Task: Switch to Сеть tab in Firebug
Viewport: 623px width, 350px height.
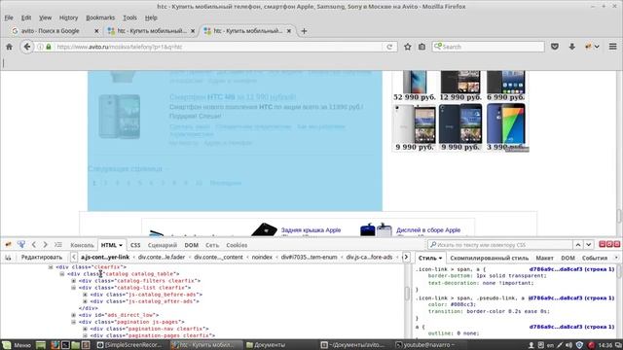Action: [212, 245]
